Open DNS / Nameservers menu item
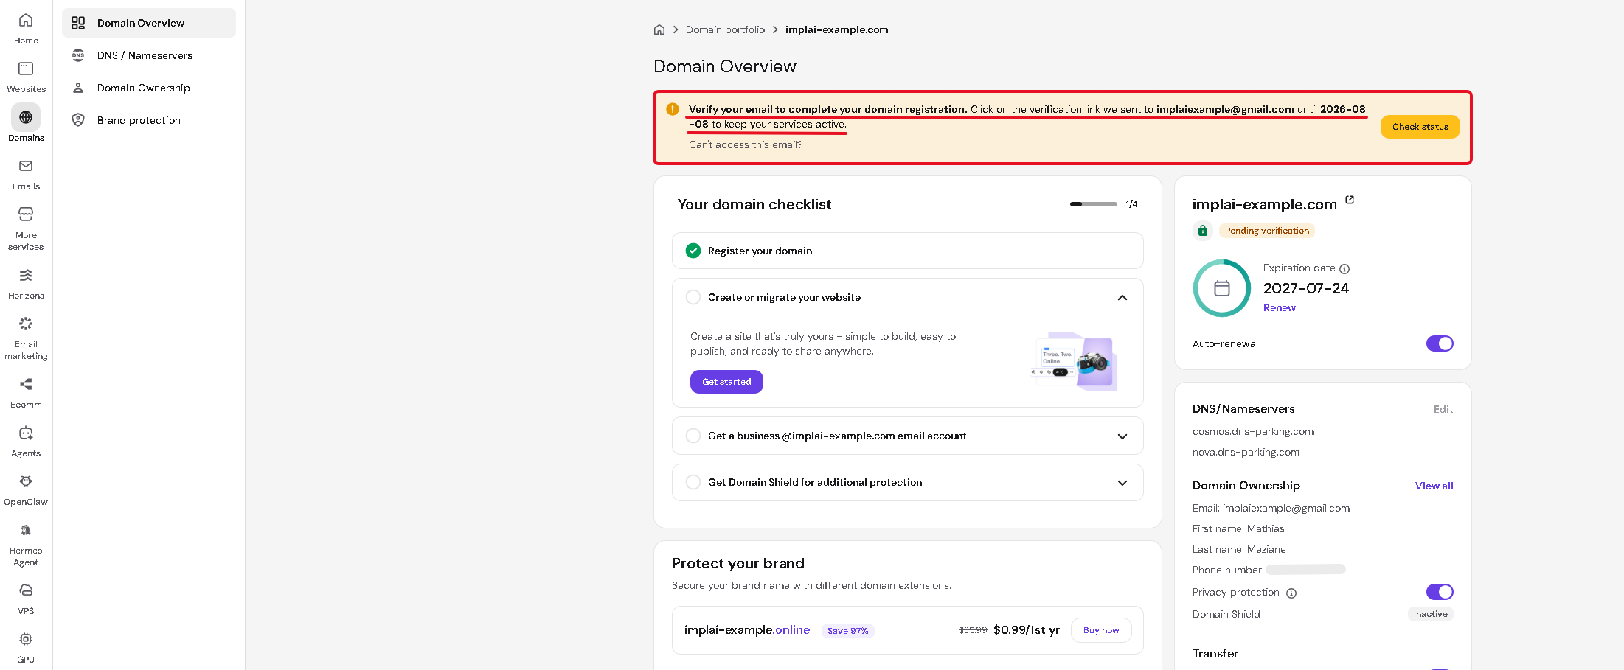Screen dimensions: 1624x670 pyautogui.click(x=149, y=55)
